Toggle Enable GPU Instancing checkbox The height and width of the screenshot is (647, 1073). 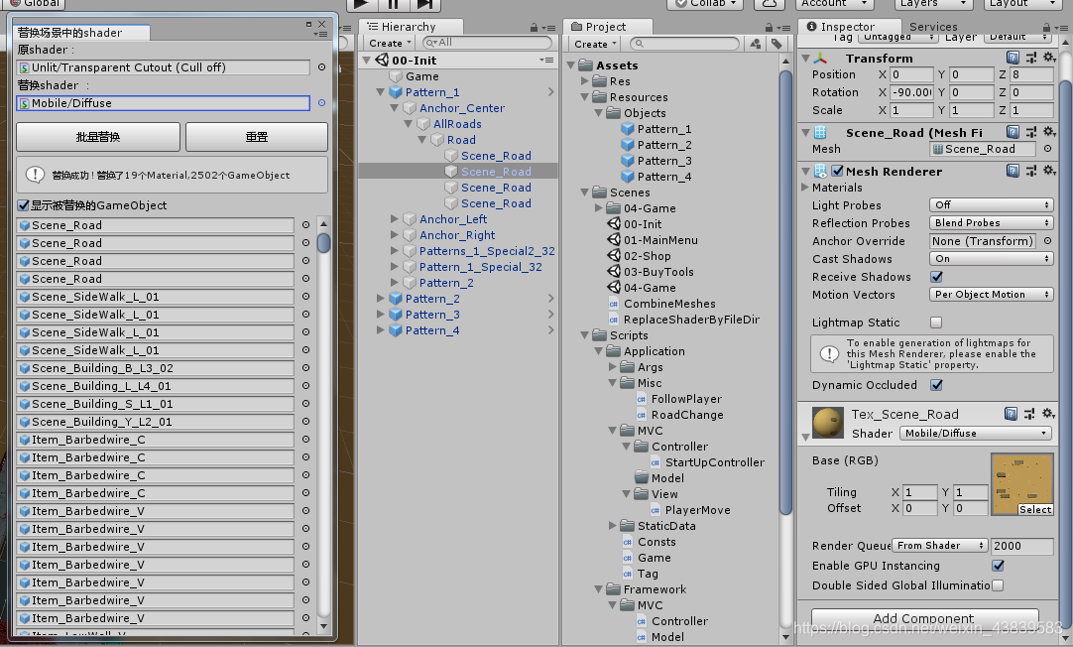[x=999, y=566]
